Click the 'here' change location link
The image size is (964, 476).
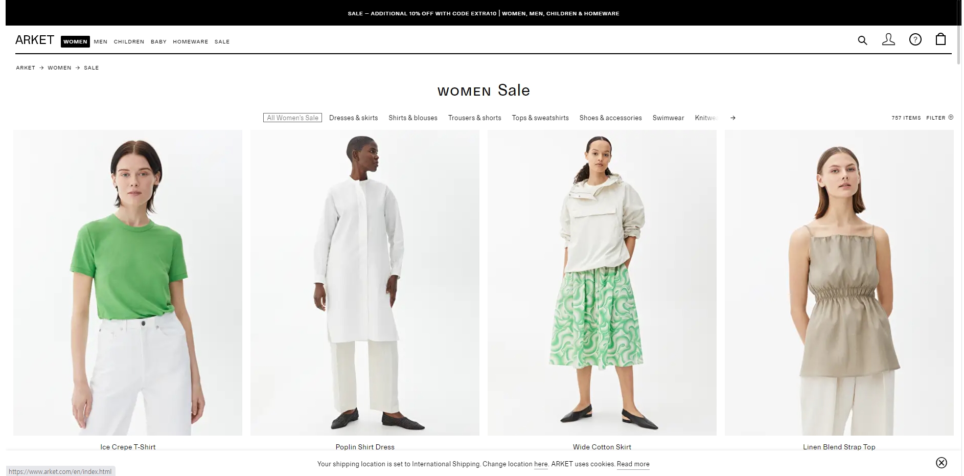point(541,464)
